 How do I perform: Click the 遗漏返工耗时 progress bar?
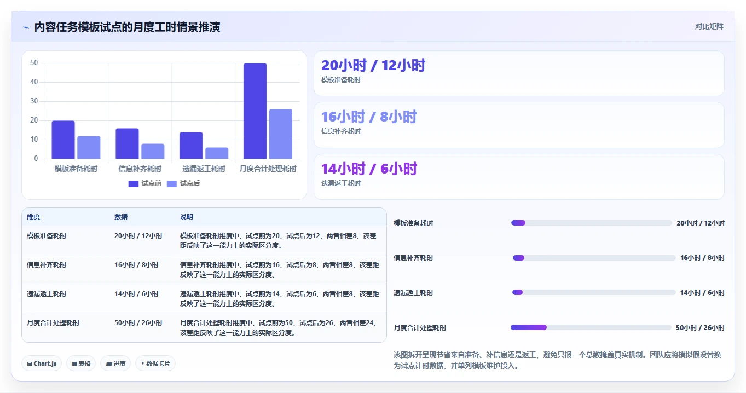pos(594,292)
